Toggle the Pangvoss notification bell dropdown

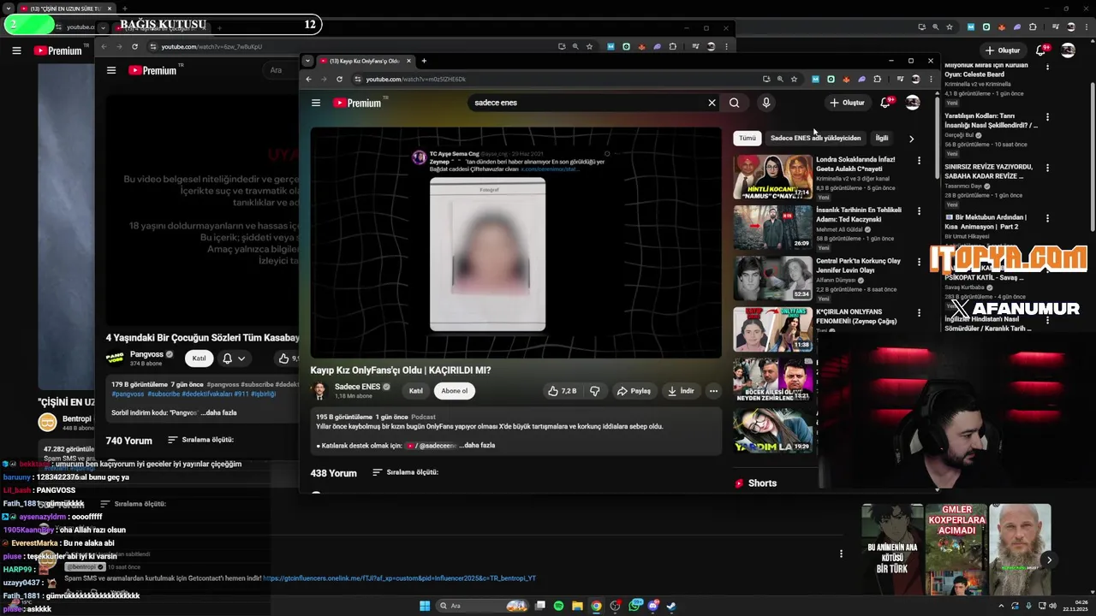click(234, 358)
